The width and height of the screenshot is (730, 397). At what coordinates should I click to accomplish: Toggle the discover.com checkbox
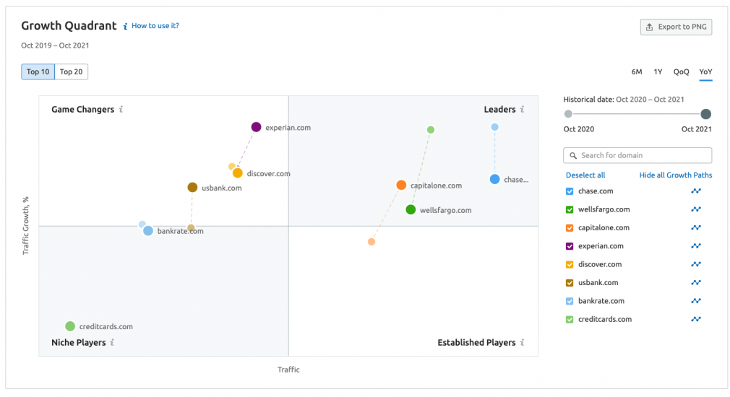pos(570,265)
